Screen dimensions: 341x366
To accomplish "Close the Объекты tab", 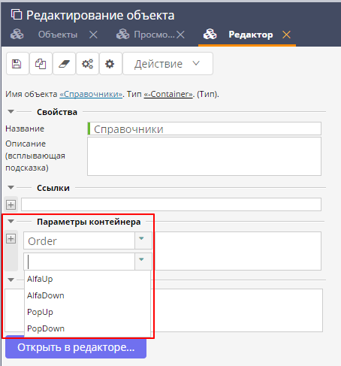I will 93,35.
